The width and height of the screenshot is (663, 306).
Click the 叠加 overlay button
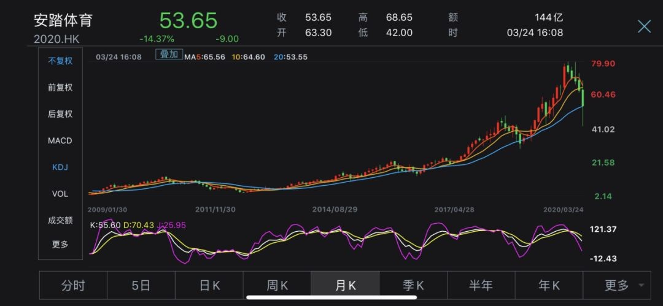[x=169, y=55]
